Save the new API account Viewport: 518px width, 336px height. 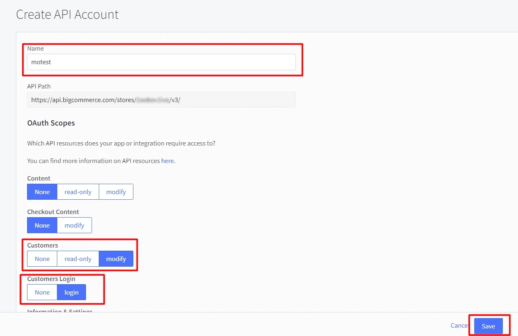coord(488,326)
